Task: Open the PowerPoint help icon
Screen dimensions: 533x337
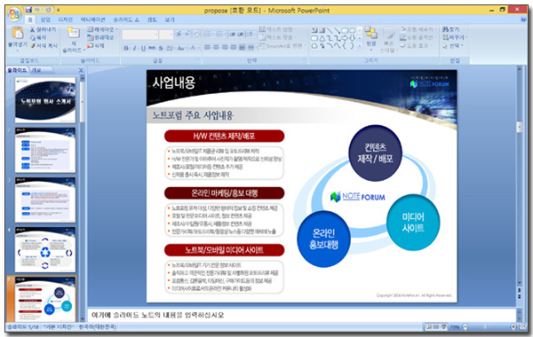Action: click(x=523, y=20)
